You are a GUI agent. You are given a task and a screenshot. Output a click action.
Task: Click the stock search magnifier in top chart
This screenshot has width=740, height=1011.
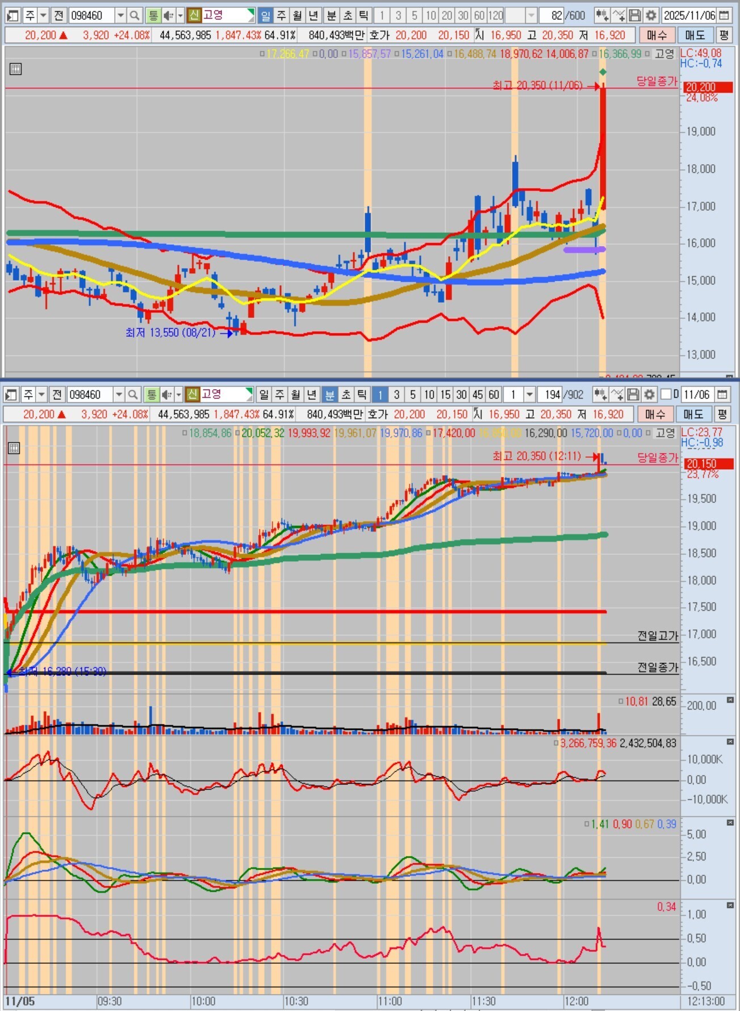135,15
